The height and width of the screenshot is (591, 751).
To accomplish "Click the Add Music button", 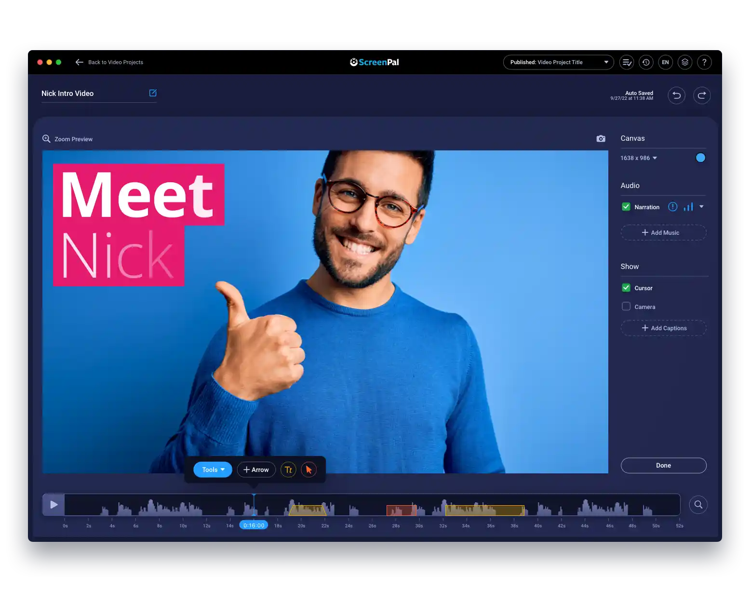I will (663, 233).
